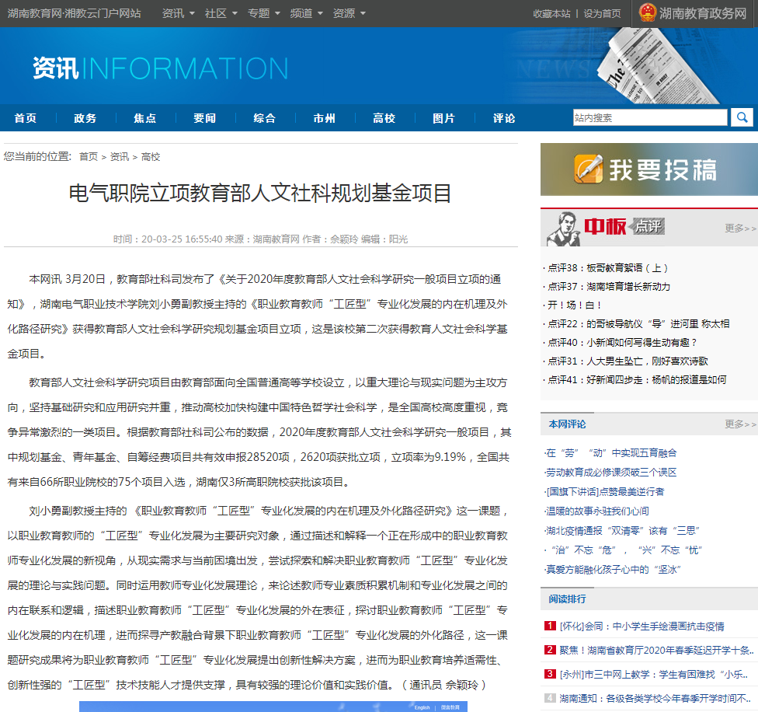Open the 综合 navigation tab
758x712 pixels.
(x=264, y=118)
